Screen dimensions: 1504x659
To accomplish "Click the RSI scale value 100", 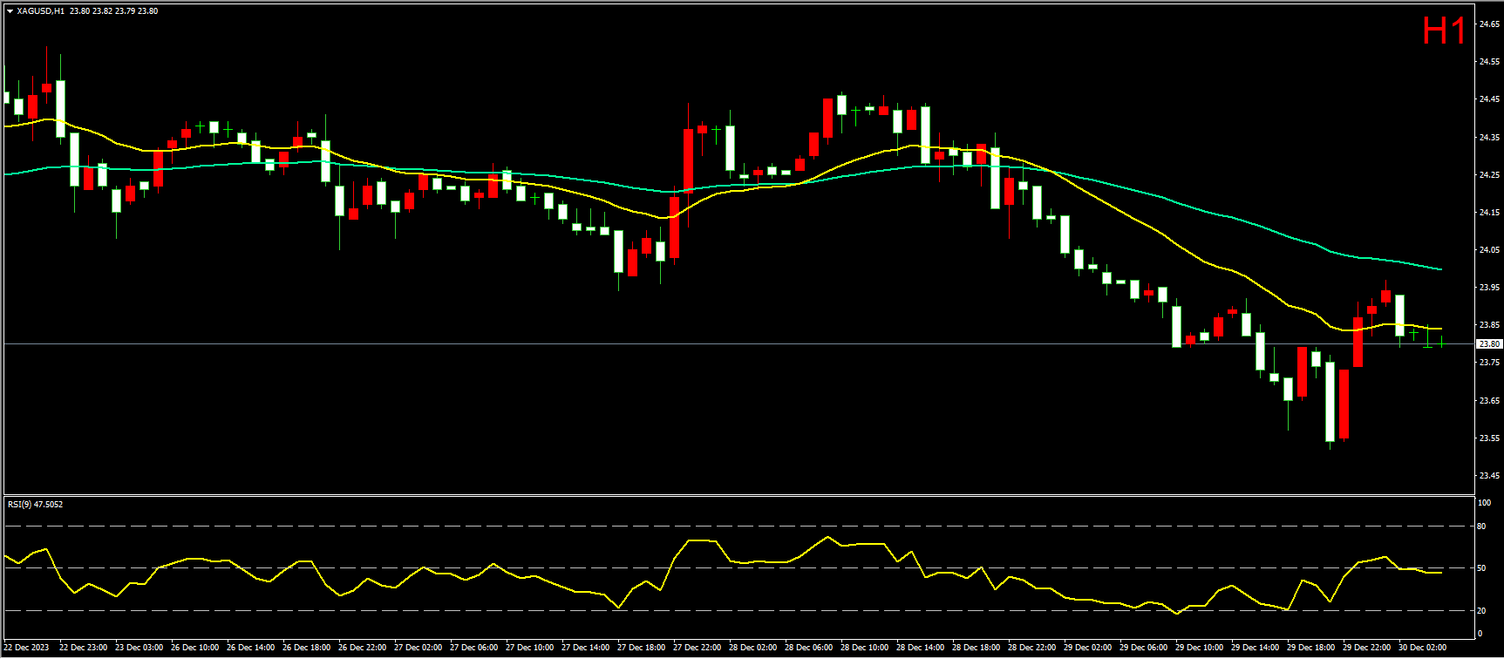I will coord(1483,503).
